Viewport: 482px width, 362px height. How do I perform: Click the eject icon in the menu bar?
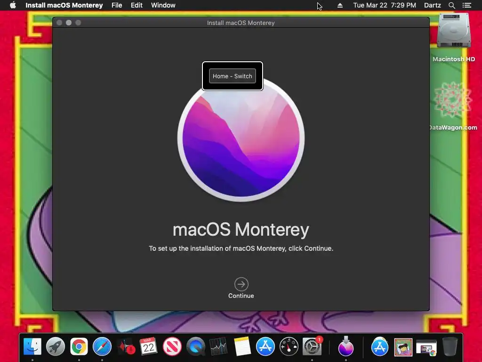(x=340, y=5)
